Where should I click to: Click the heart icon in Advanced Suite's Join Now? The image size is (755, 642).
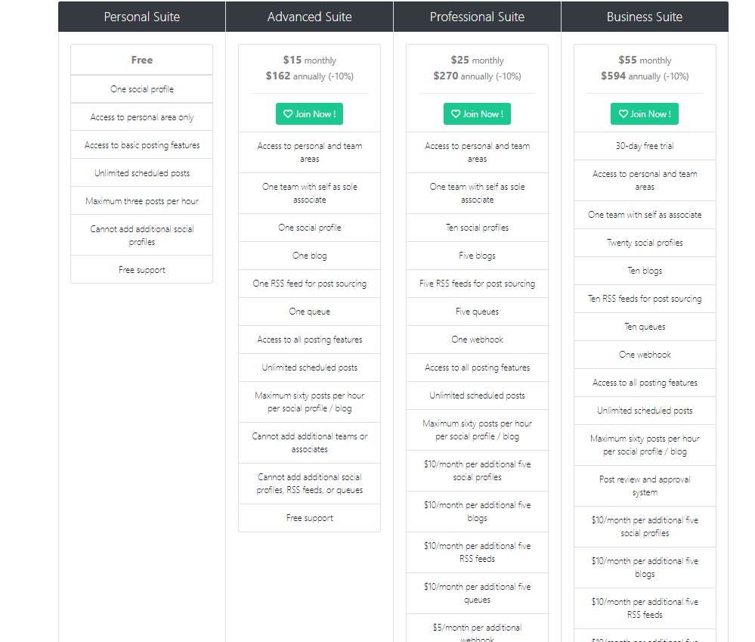coord(288,114)
